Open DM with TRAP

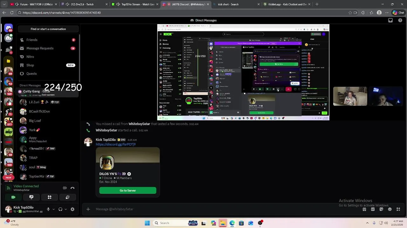(x=48, y=158)
